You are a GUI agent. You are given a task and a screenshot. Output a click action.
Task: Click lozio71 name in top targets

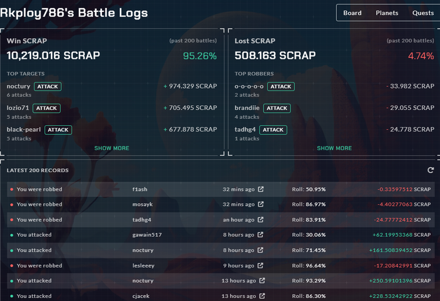tap(18, 108)
